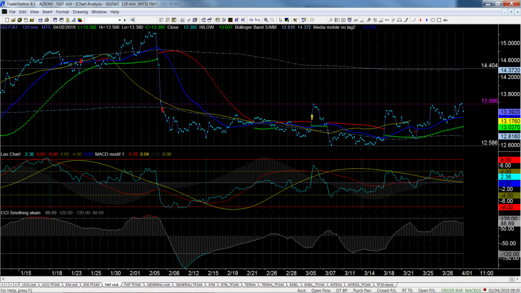Open the File menu
This screenshot has width=521, height=293.
tap(12, 12)
